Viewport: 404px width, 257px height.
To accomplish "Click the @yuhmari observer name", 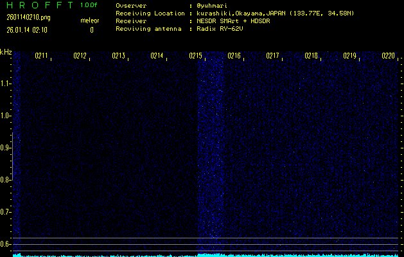I will pyautogui.click(x=212, y=6).
